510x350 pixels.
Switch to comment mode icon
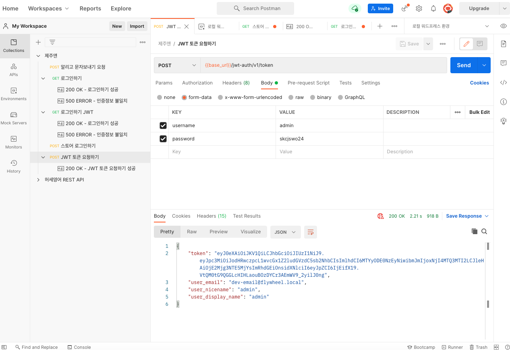point(480,44)
